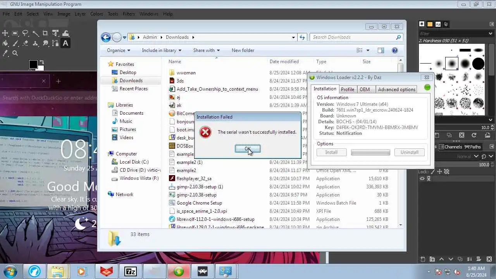The width and height of the screenshot is (496, 279).
Task: Select the large solid black round brush
Action: (478, 64)
